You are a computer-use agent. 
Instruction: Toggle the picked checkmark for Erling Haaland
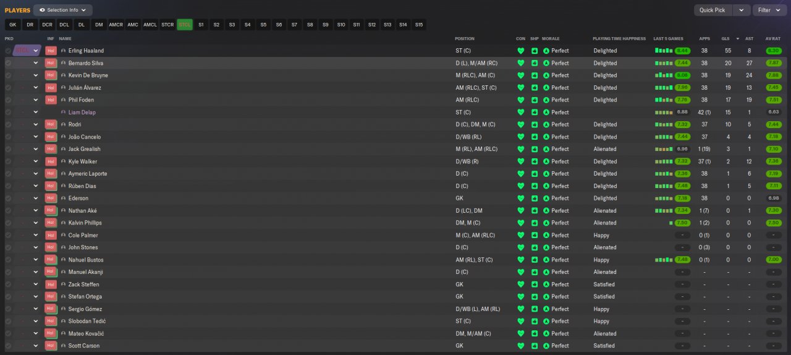[8, 51]
